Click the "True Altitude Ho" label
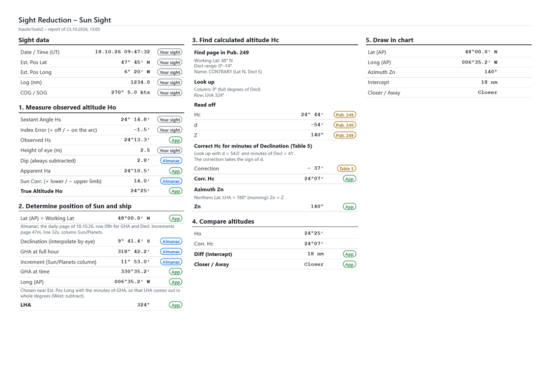The height and width of the screenshot is (388, 550). pos(41,191)
